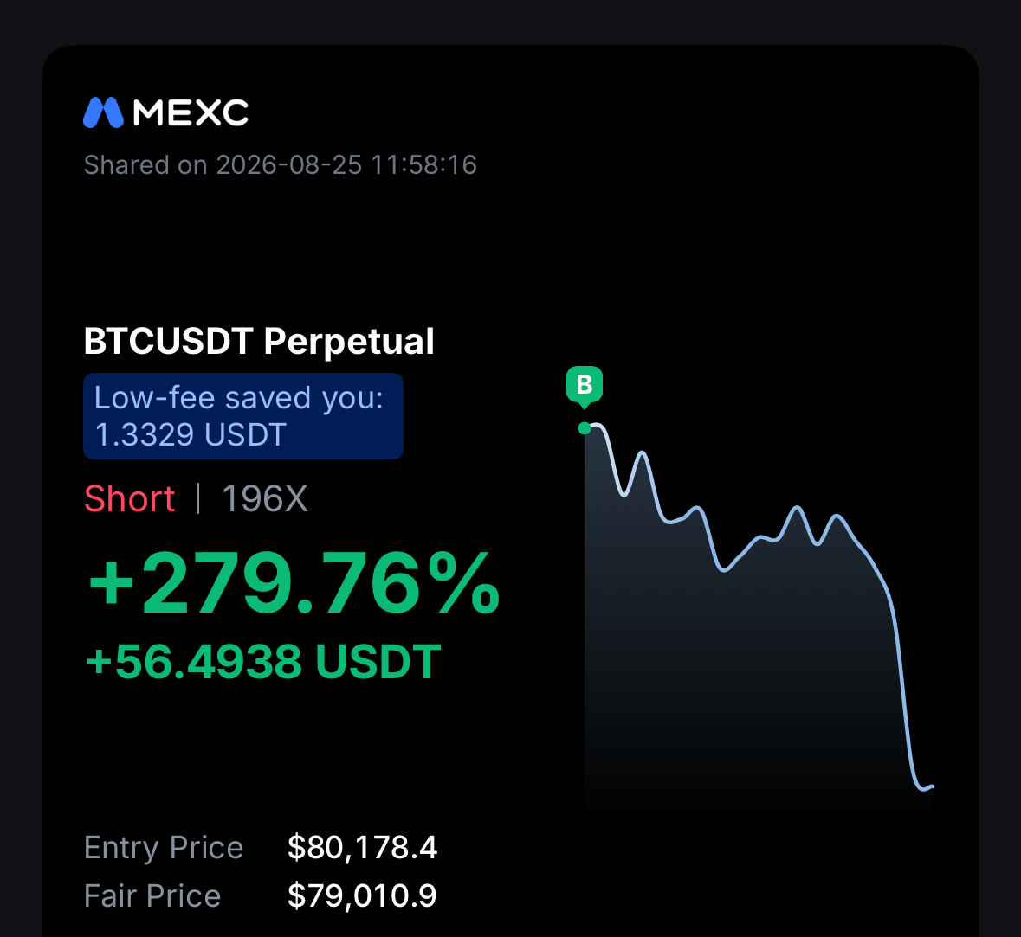Click the green B buy marker badge
Image resolution: width=1021 pixels, height=937 pixels.
click(584, 387)
